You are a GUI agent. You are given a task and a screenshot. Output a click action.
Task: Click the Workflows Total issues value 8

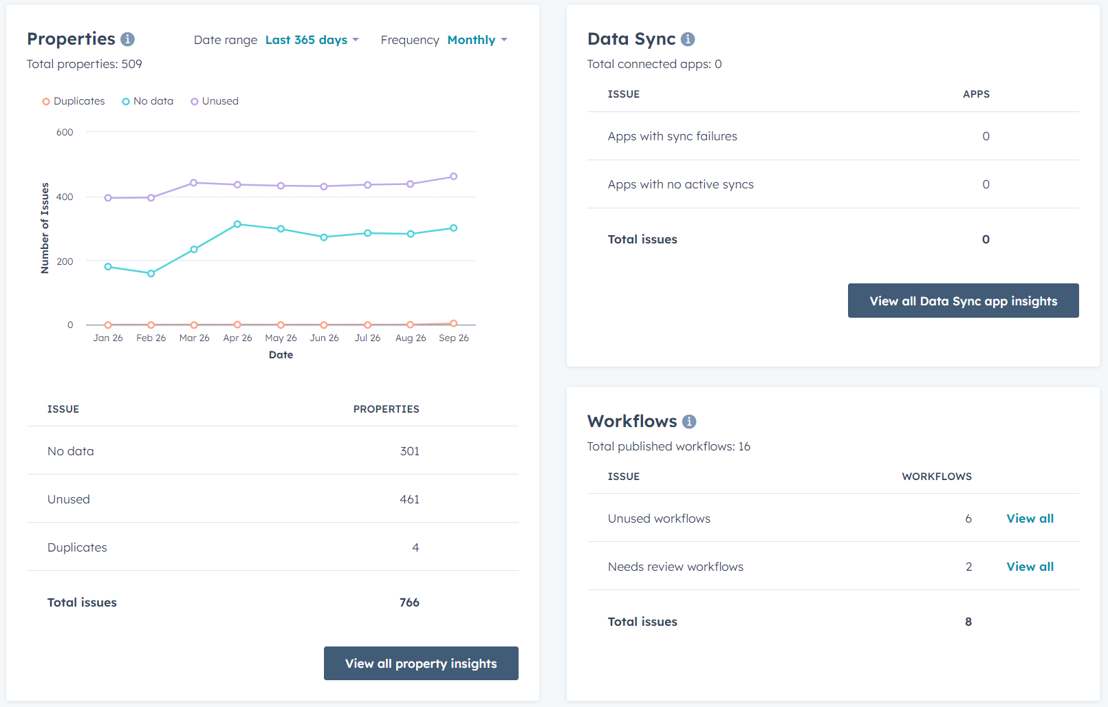(x=968, y=622)
